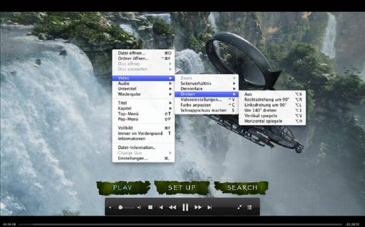Expand the Seitenverhältnis submenu
Screen dimensions: 365x227
click(x=206, y=83)
